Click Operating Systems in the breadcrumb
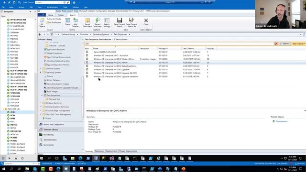The height and width of the screenshot is (172, 306). 101,34
